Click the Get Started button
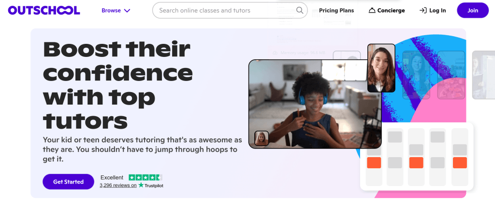495x201 pixels. coord(68,182)
